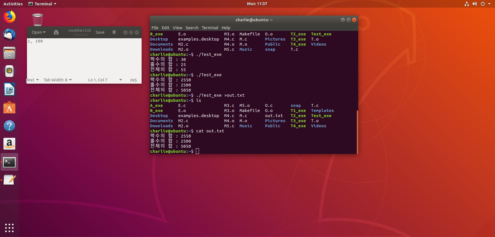Click the terminal command prompt cursor
This screenshot has width=495, height=237.
point(197,151)
